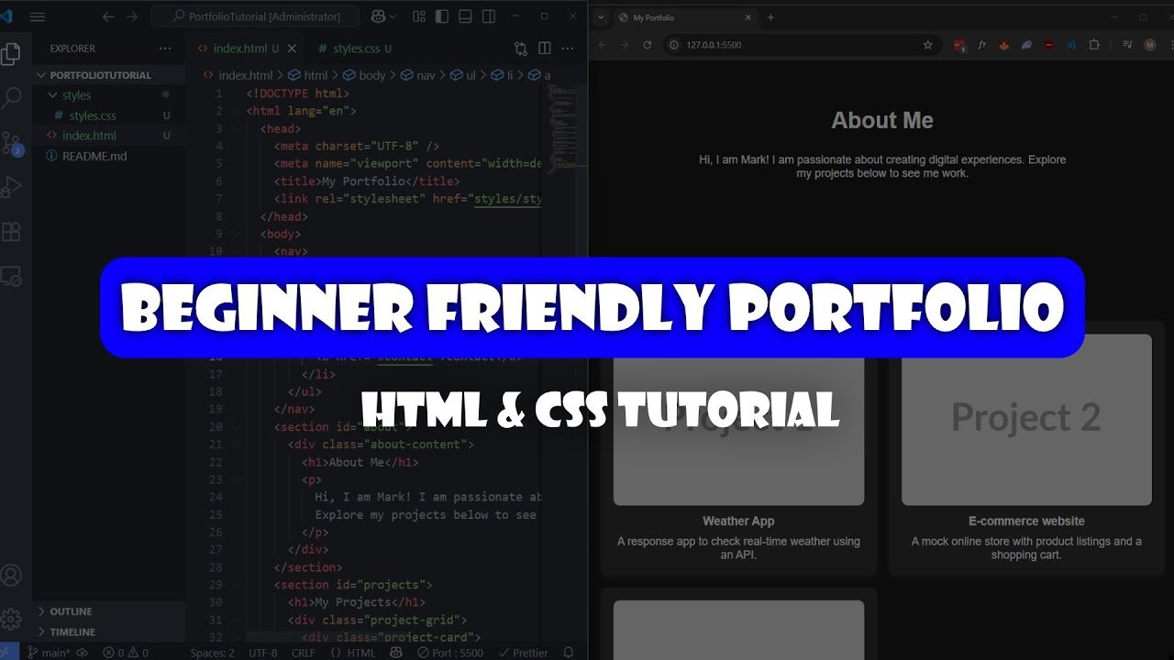Click the Accounts icon in activity bar
The image size is (1174, 660).
[11, 575]
